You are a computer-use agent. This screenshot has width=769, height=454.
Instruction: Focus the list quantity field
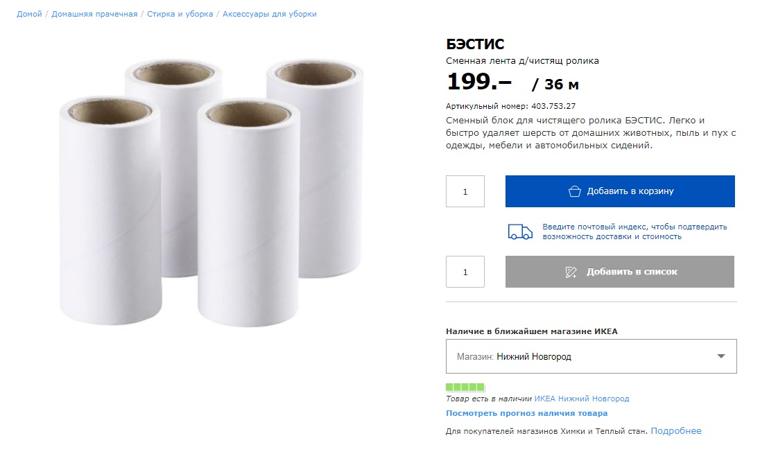[x=465, y=272]
